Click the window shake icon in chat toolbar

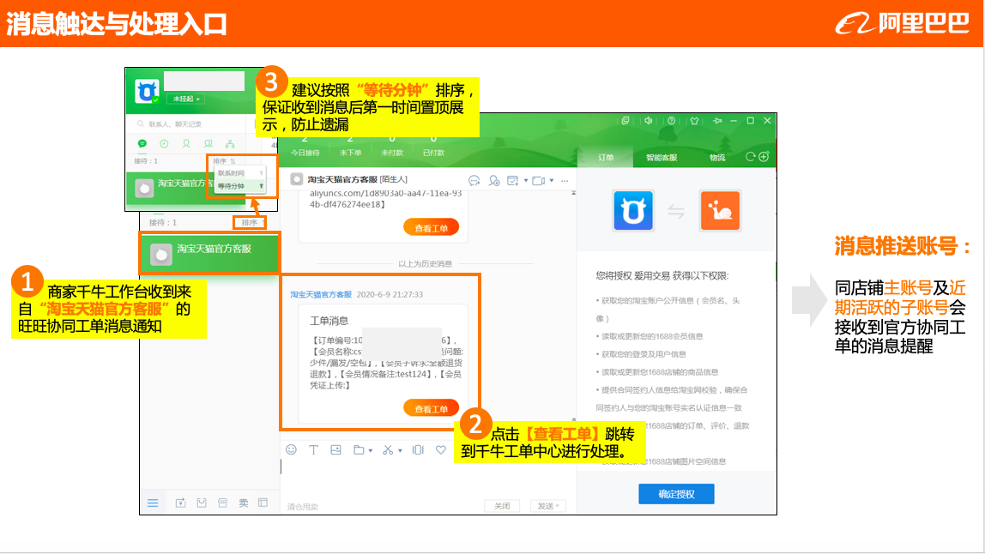(x=418, y=449)
